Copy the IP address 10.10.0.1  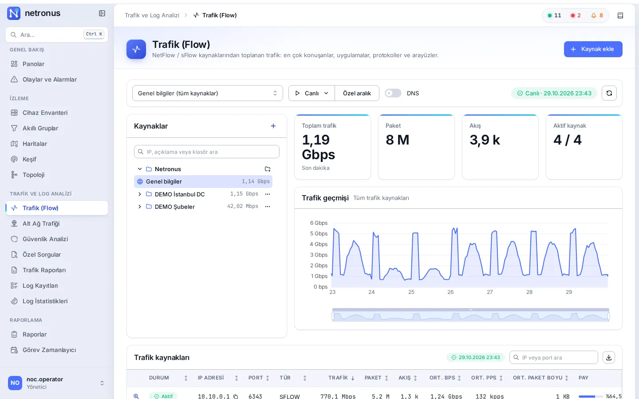(236, 397)
